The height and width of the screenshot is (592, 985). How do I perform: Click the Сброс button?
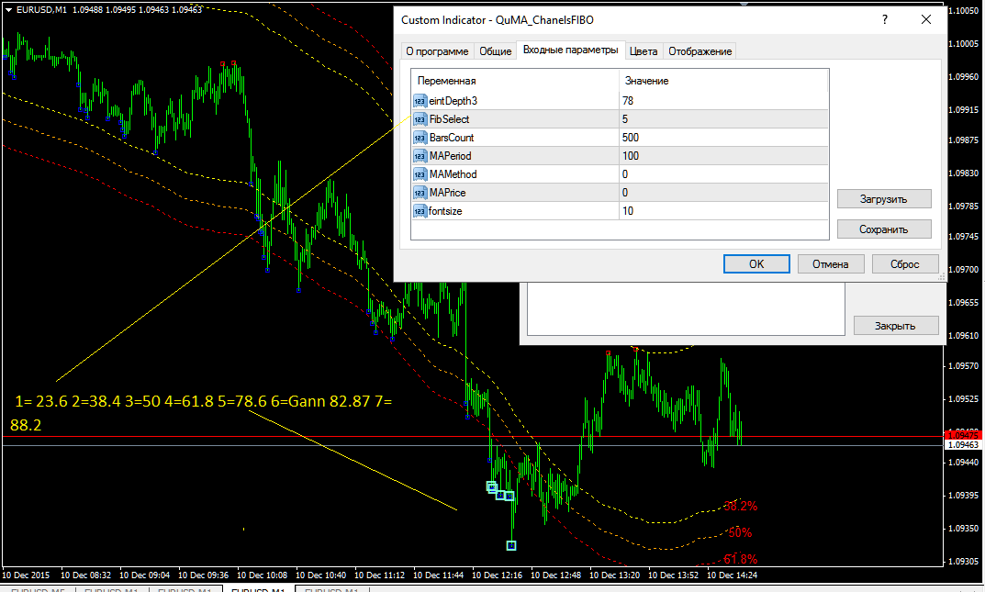[904, 264]
